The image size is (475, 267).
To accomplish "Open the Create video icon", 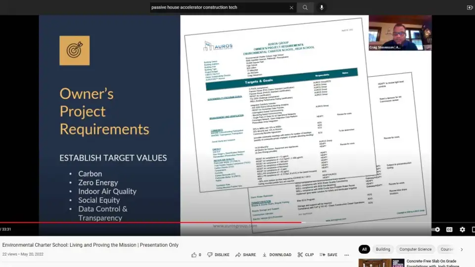I will pyautogui.click(x=470, y=7).
